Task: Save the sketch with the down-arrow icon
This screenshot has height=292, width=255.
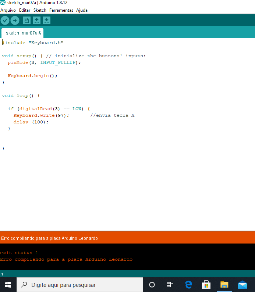Action: (x=46, y=20)
